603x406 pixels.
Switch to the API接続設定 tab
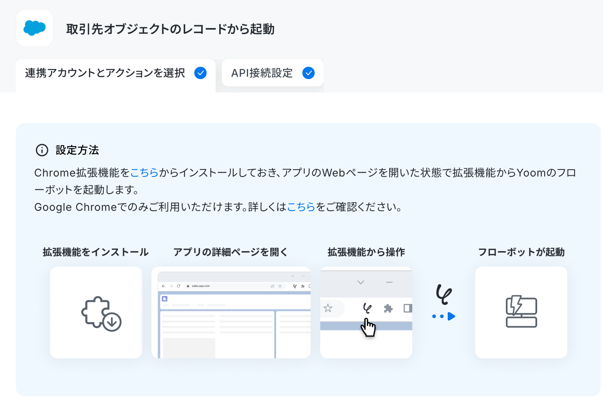click(273, 73)
